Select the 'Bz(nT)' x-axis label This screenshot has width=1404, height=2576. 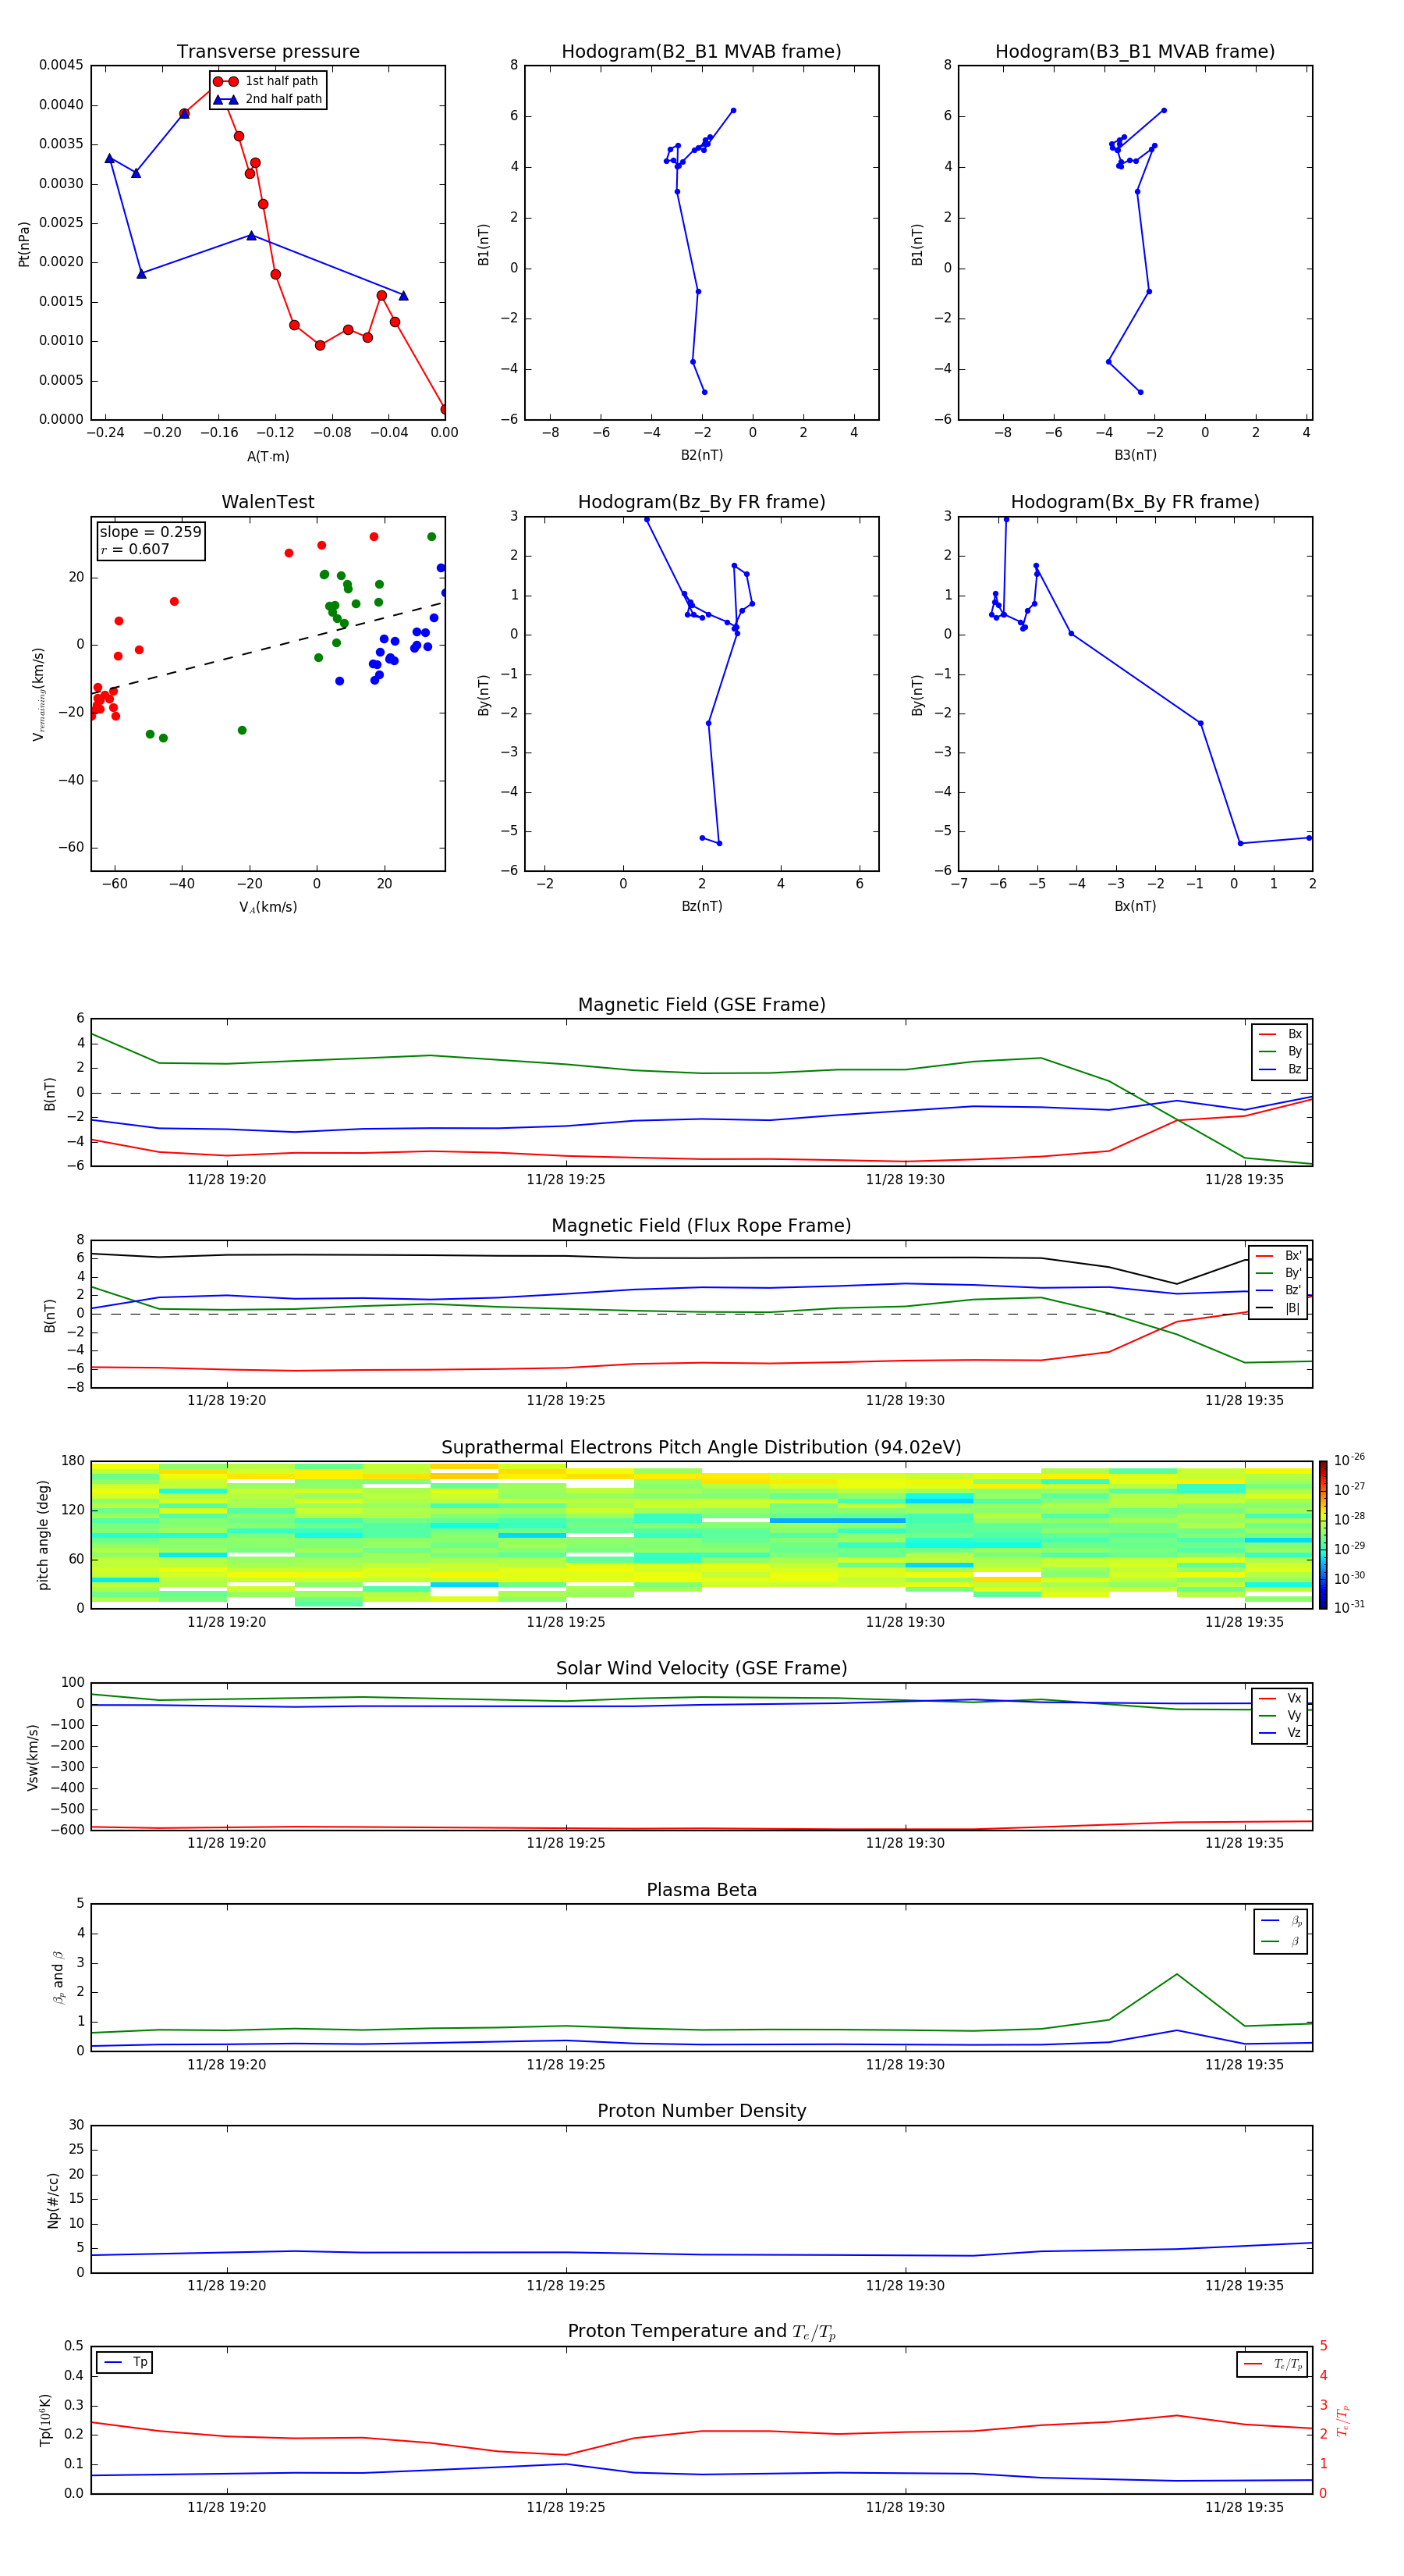(701, 906)
